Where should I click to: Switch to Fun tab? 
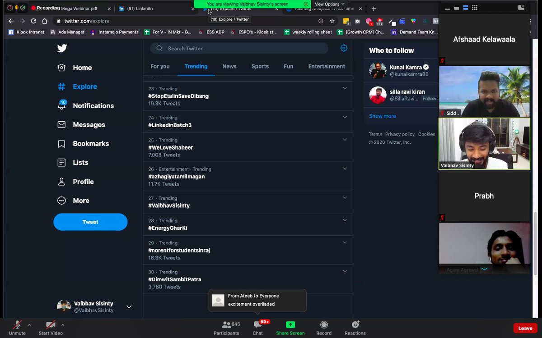point(289,66)
